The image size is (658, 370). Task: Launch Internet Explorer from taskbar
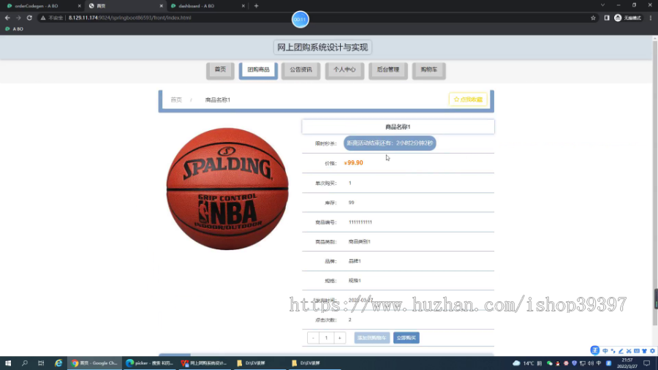[58, 363]
